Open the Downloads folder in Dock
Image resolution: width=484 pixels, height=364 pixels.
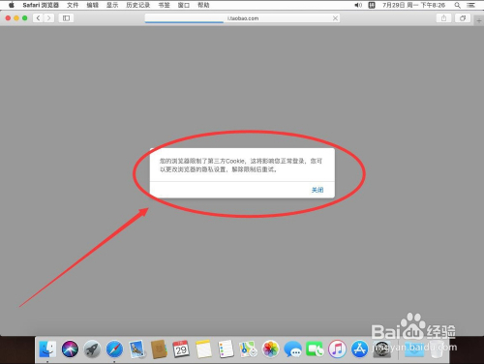(x=414, y=349)
